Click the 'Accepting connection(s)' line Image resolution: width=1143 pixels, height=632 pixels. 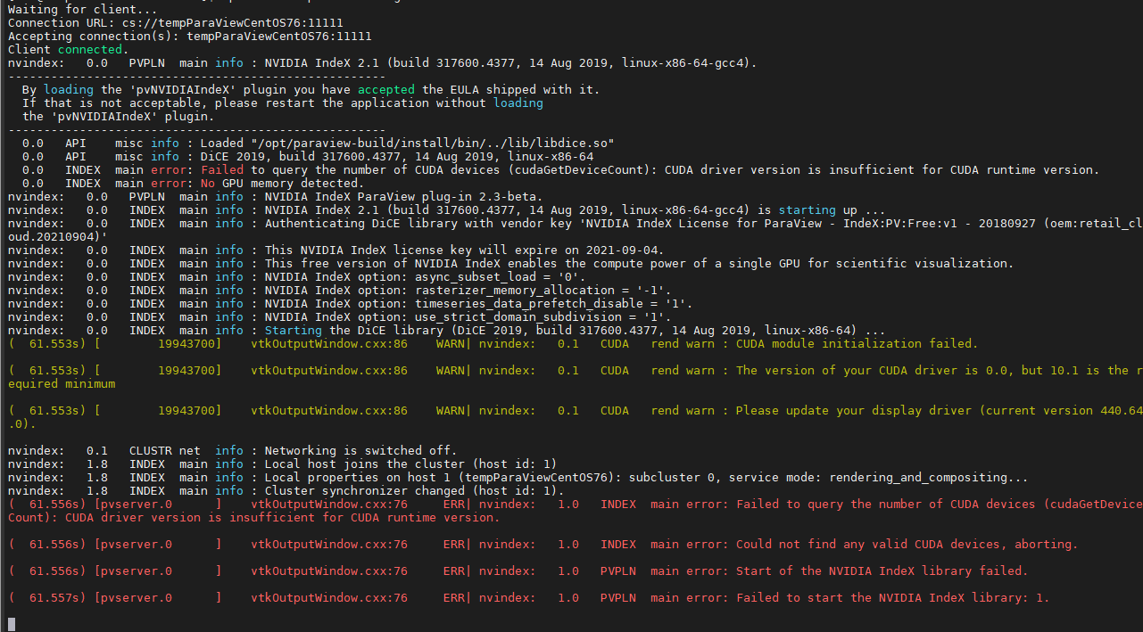190,36
